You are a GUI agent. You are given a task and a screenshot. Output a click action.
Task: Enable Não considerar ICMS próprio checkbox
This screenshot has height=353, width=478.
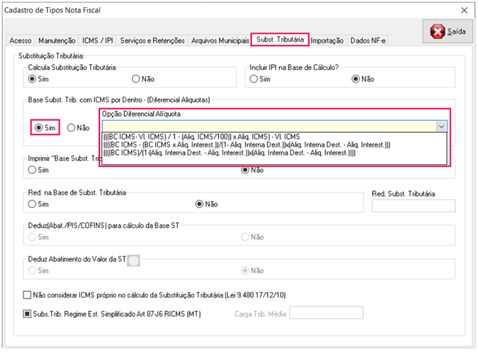point(27,295)
